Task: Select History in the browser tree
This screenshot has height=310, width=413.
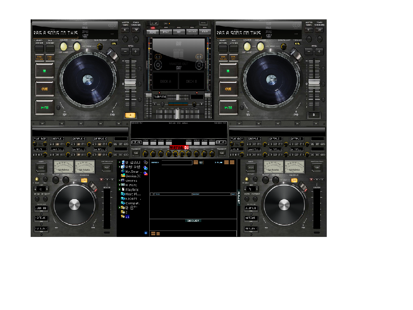Action: coord(129,185)
